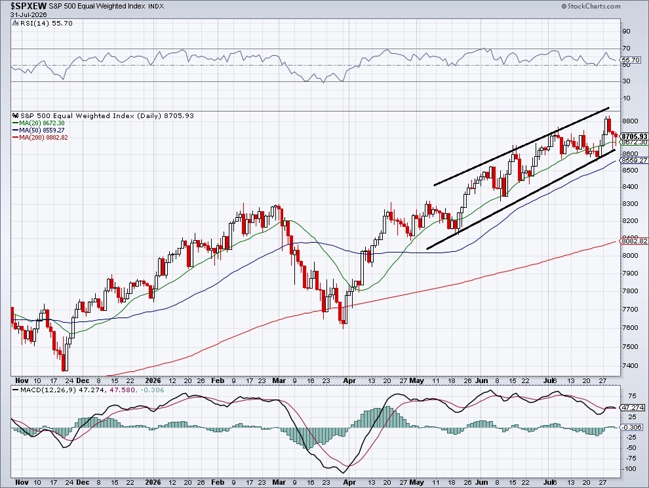This screenshot has width=649, height=488.
Task: Click Dec on the price panel date axis
Action: coord(83,380)
